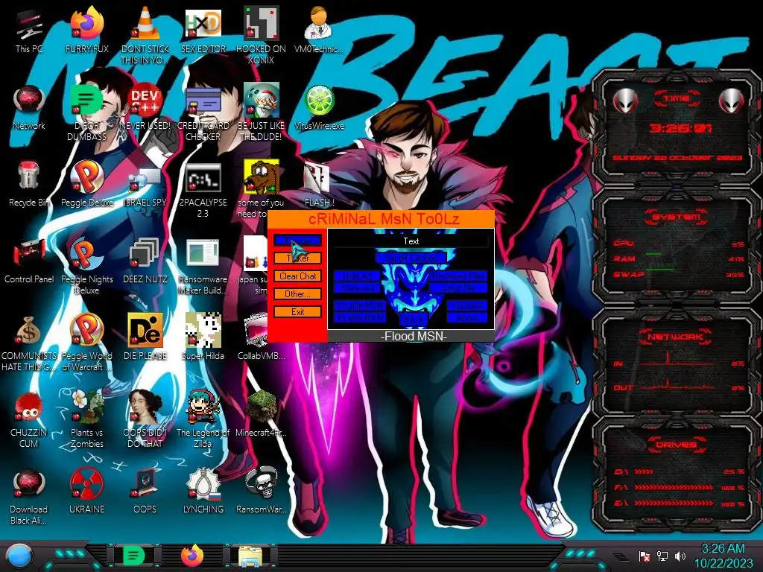Launch Firefox from the taskbar

click(192, 556)
